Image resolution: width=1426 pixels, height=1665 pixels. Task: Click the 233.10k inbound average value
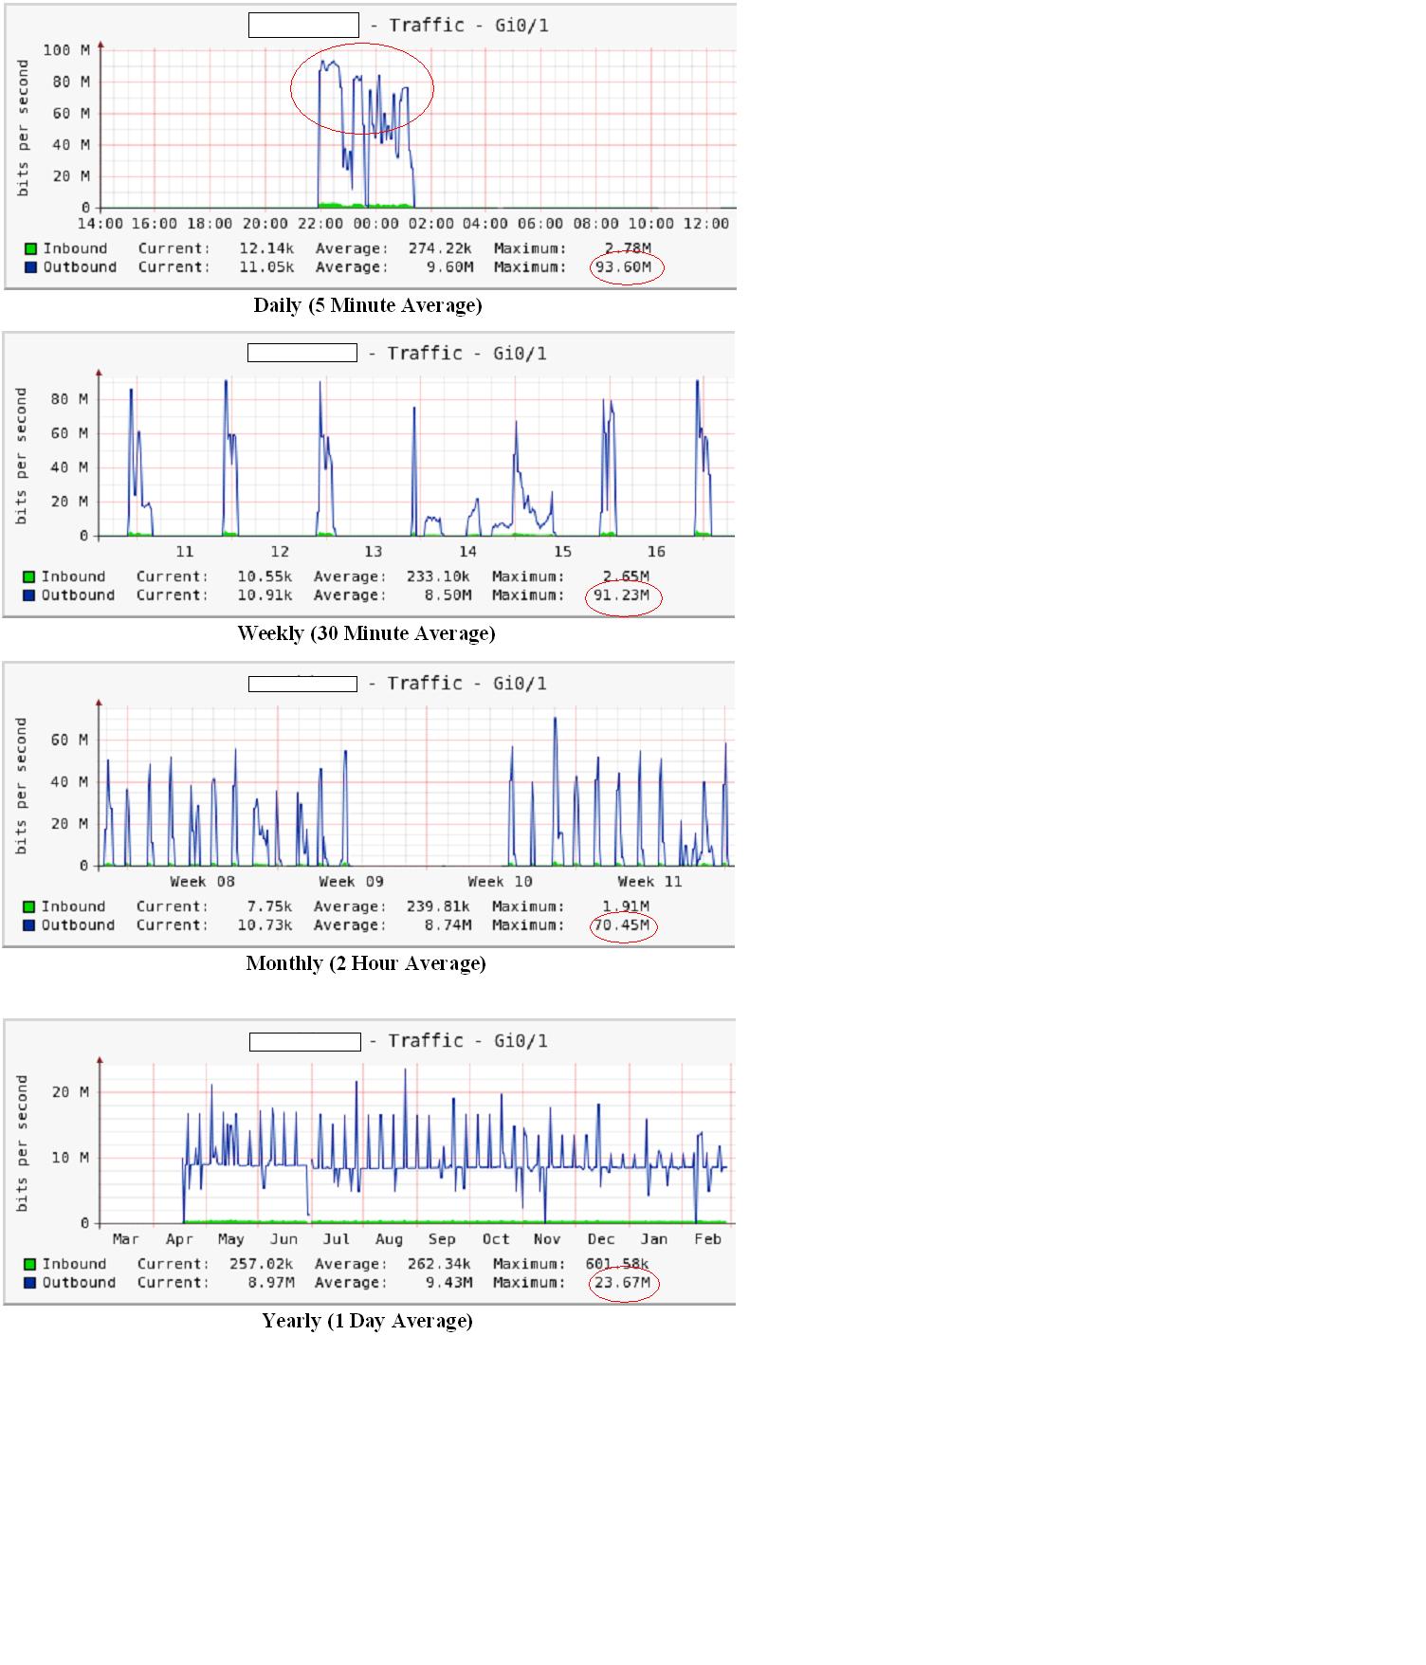point(438,577)
